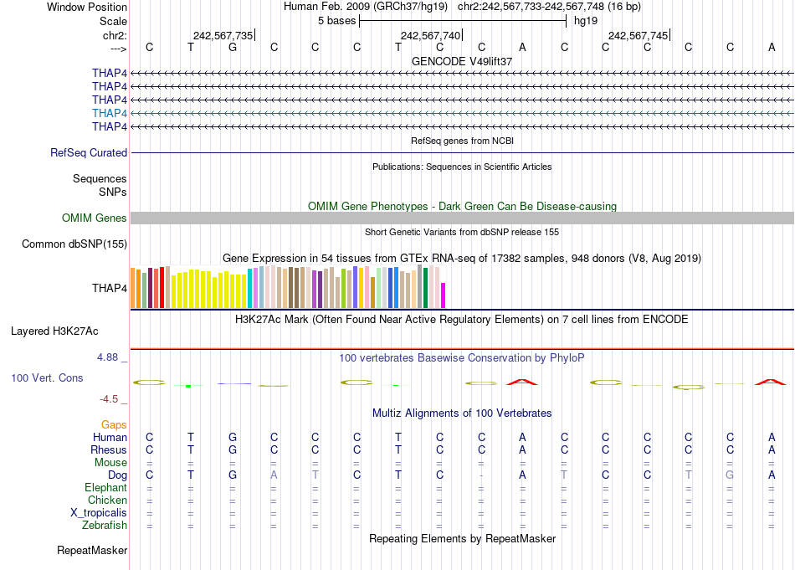Click the X_tropicalis species label
The width and height of the screenshot is (795, 570).
[99, 513]
